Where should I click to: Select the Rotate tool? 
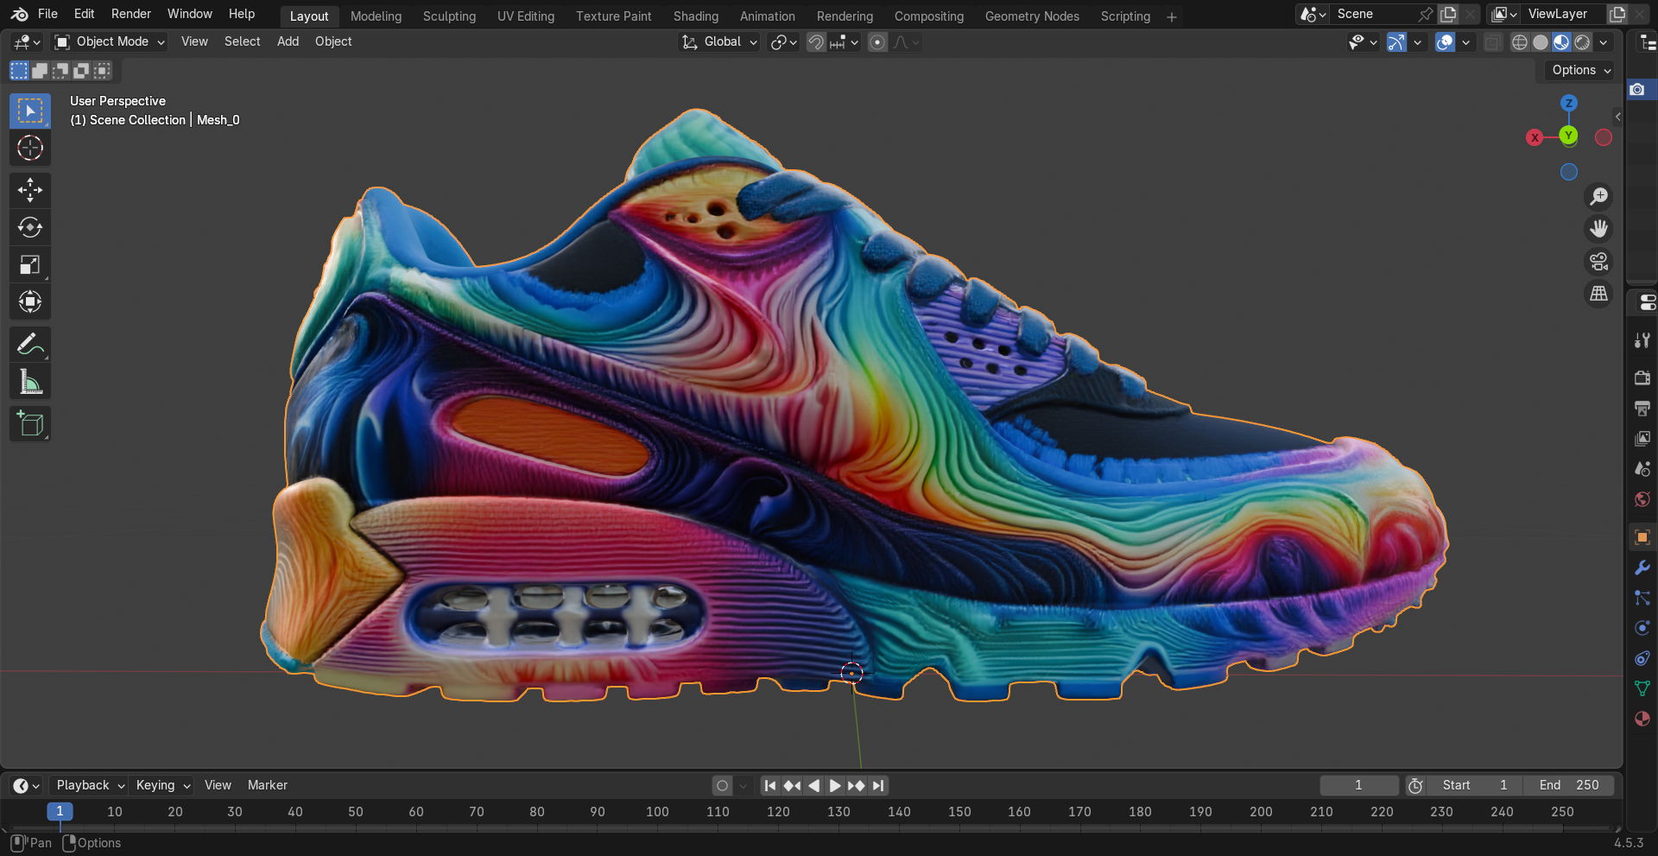coord(30,227)
